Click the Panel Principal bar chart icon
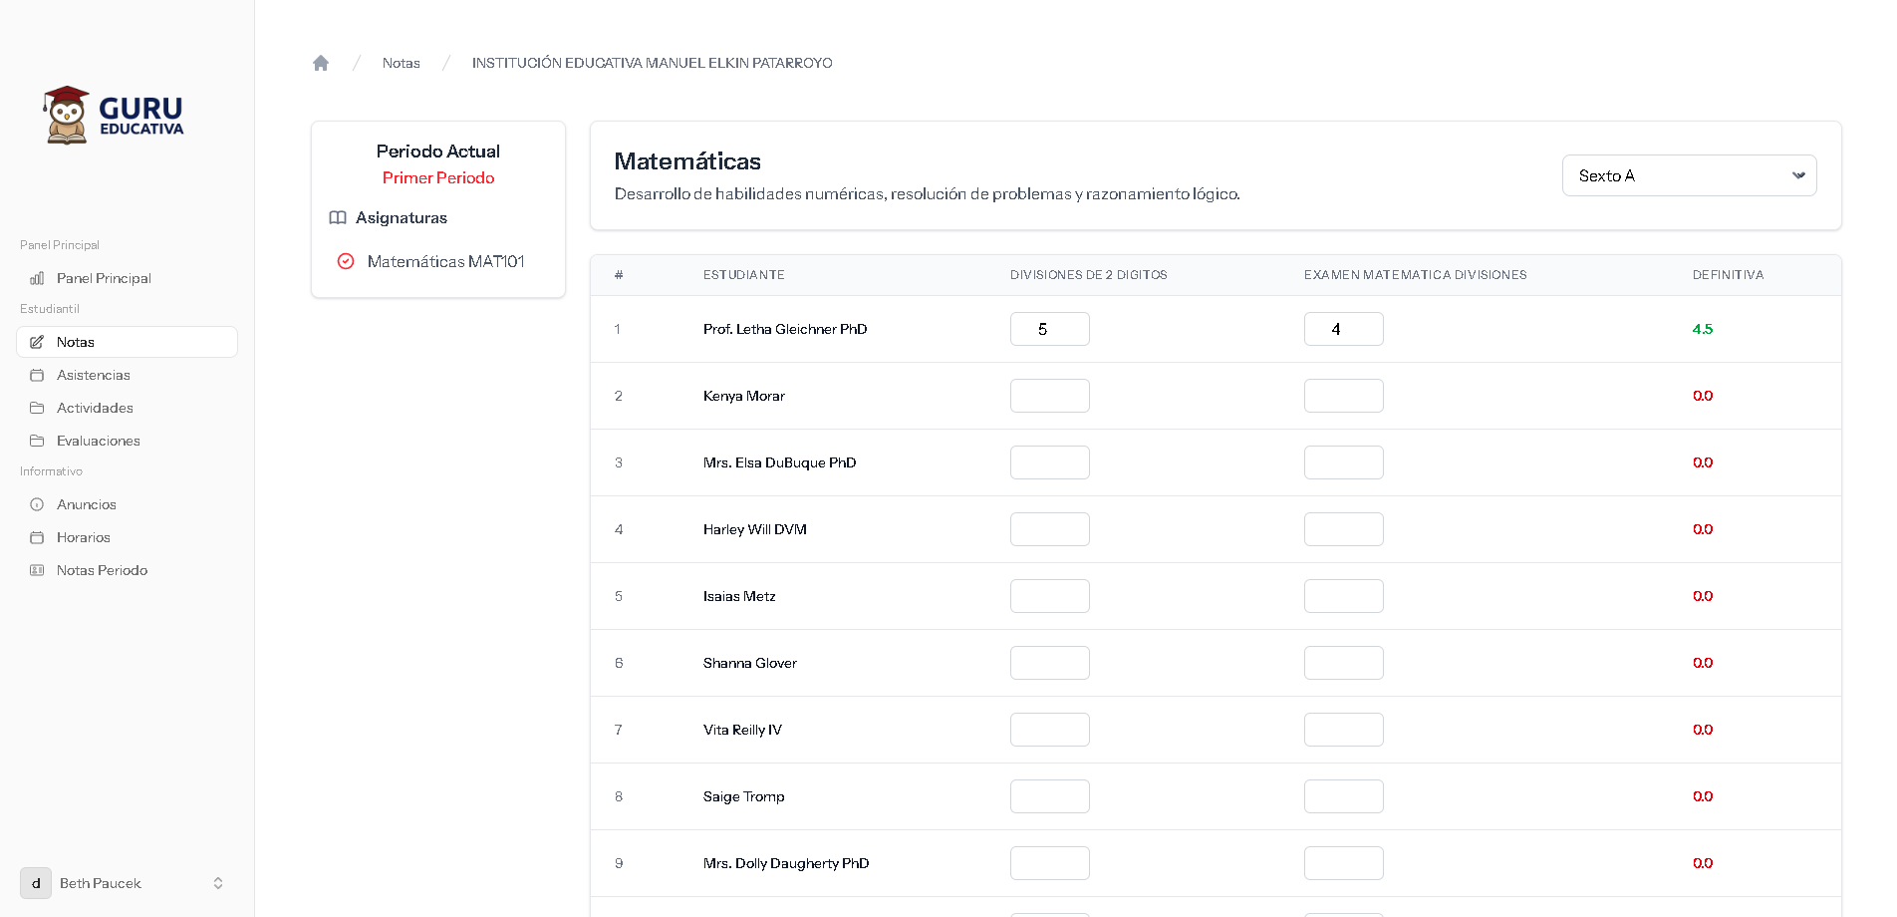Image resolution: width=1897 pixels, height=917 pixels. pos(37,278)
